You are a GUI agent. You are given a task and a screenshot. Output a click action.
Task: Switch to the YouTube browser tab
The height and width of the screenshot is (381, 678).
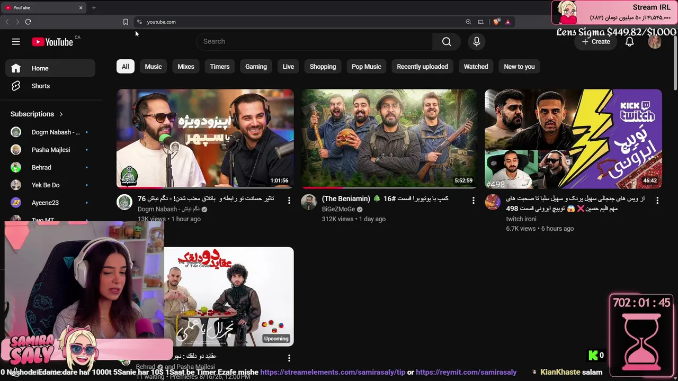(x=44, y=7)
